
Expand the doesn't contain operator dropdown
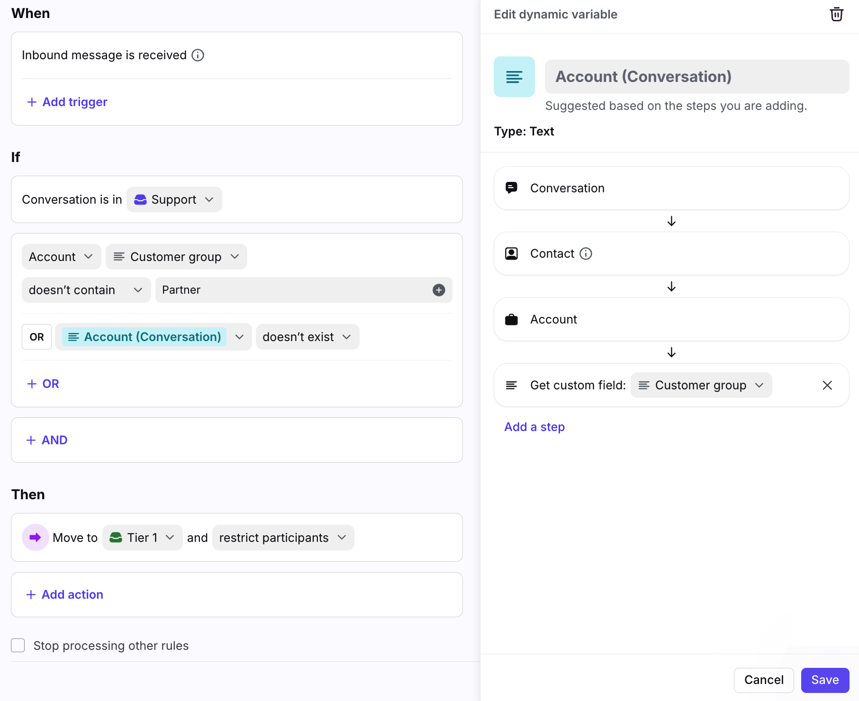(x=86, y=290)
